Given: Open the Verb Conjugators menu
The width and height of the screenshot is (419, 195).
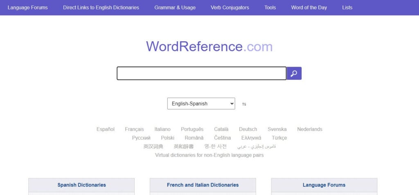Looking at the screenshot, I should tap(230, 7).
